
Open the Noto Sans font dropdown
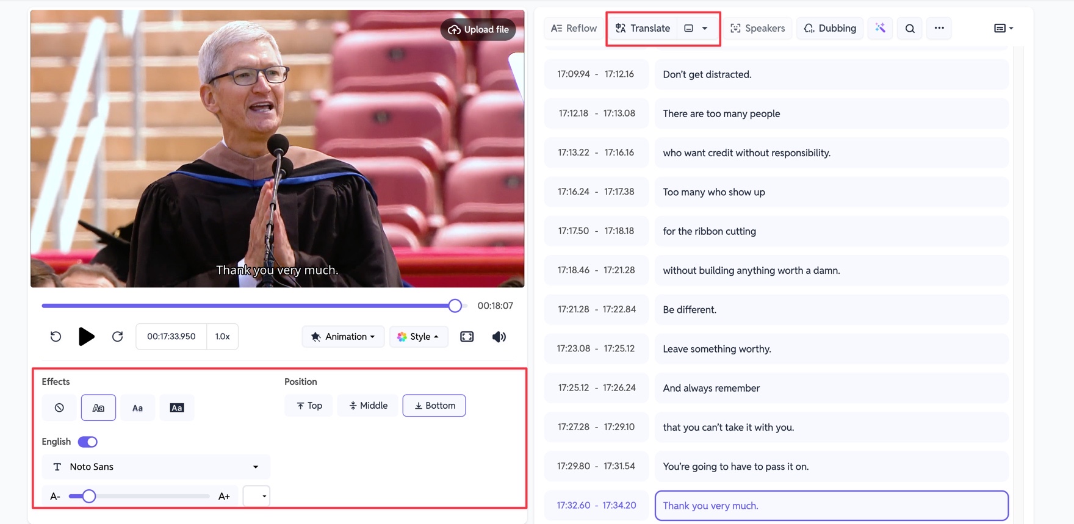[x=156, y=467]
